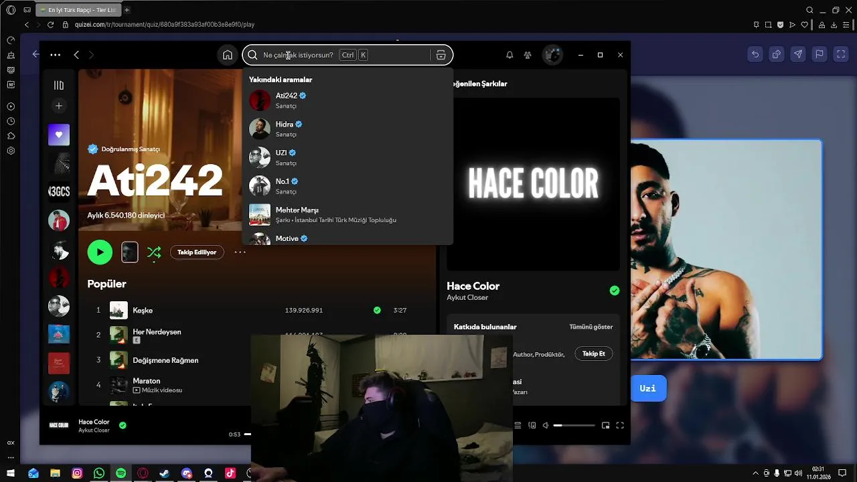Open the Spotify three-dots main menu
The image size is (857, 482).
(55, 55)
